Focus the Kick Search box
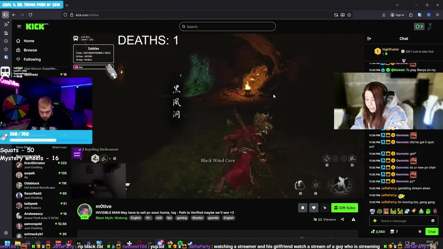The height and width of the screenshot is (249, 443). click(x=227, y=27)
